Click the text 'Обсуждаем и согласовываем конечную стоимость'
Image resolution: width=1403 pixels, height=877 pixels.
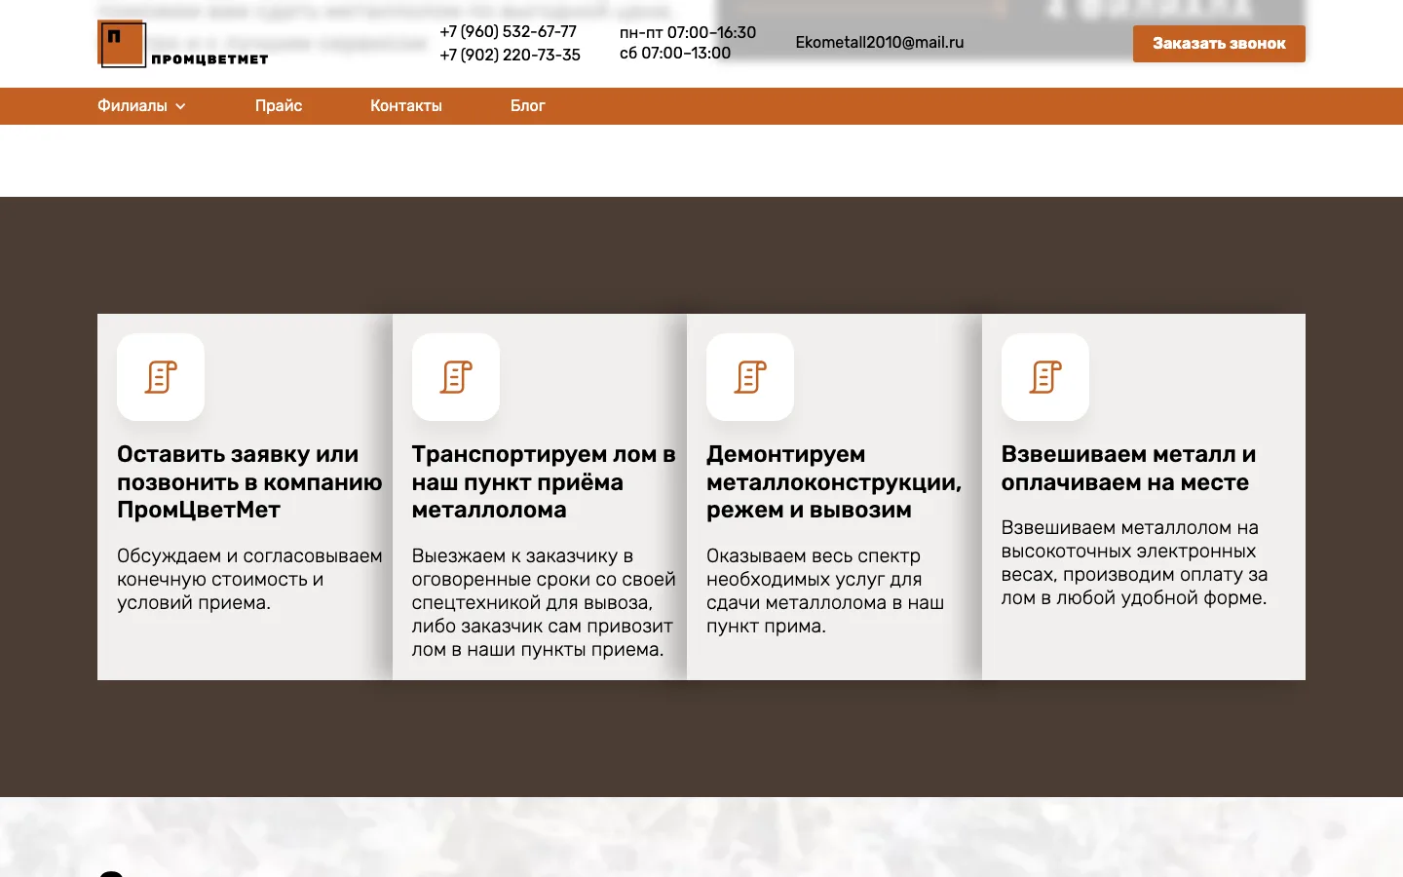pos(249,580)
